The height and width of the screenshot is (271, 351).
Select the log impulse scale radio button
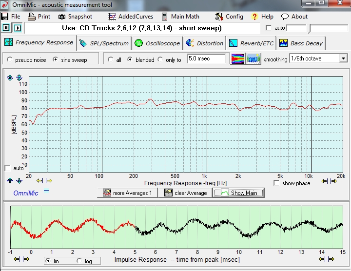(79, 261)
